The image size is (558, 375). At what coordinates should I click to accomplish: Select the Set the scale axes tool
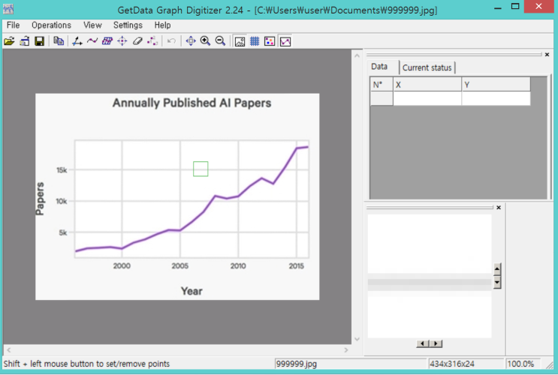77,41
